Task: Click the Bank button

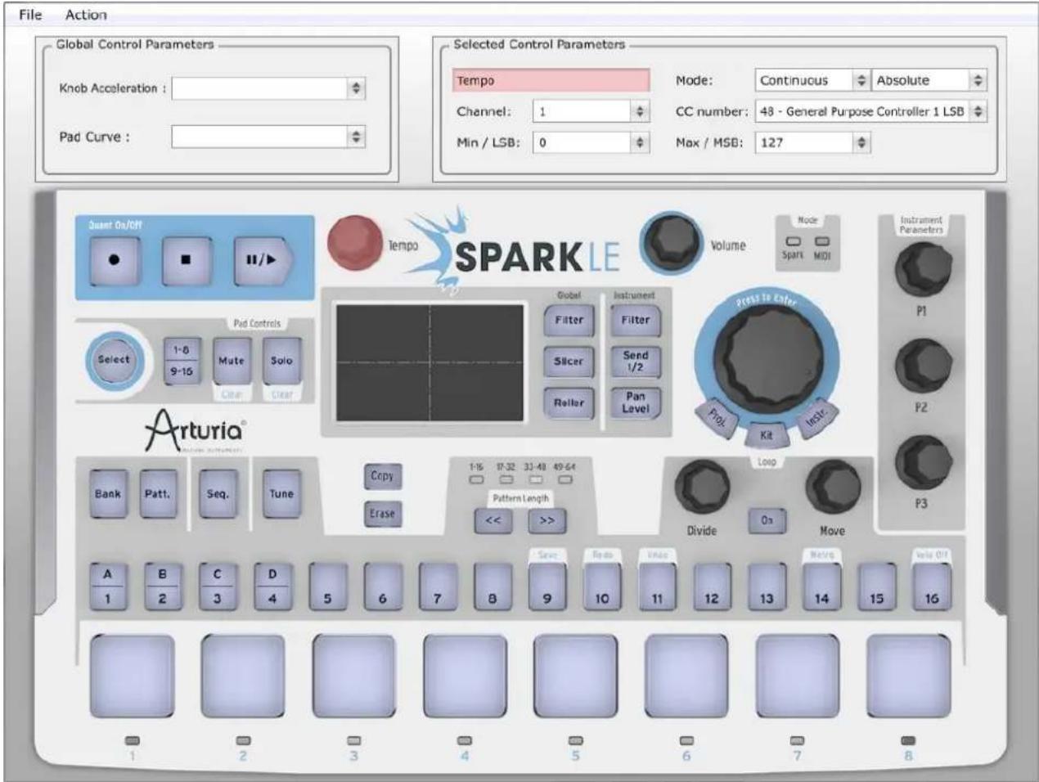Action: tap(108, 494)
